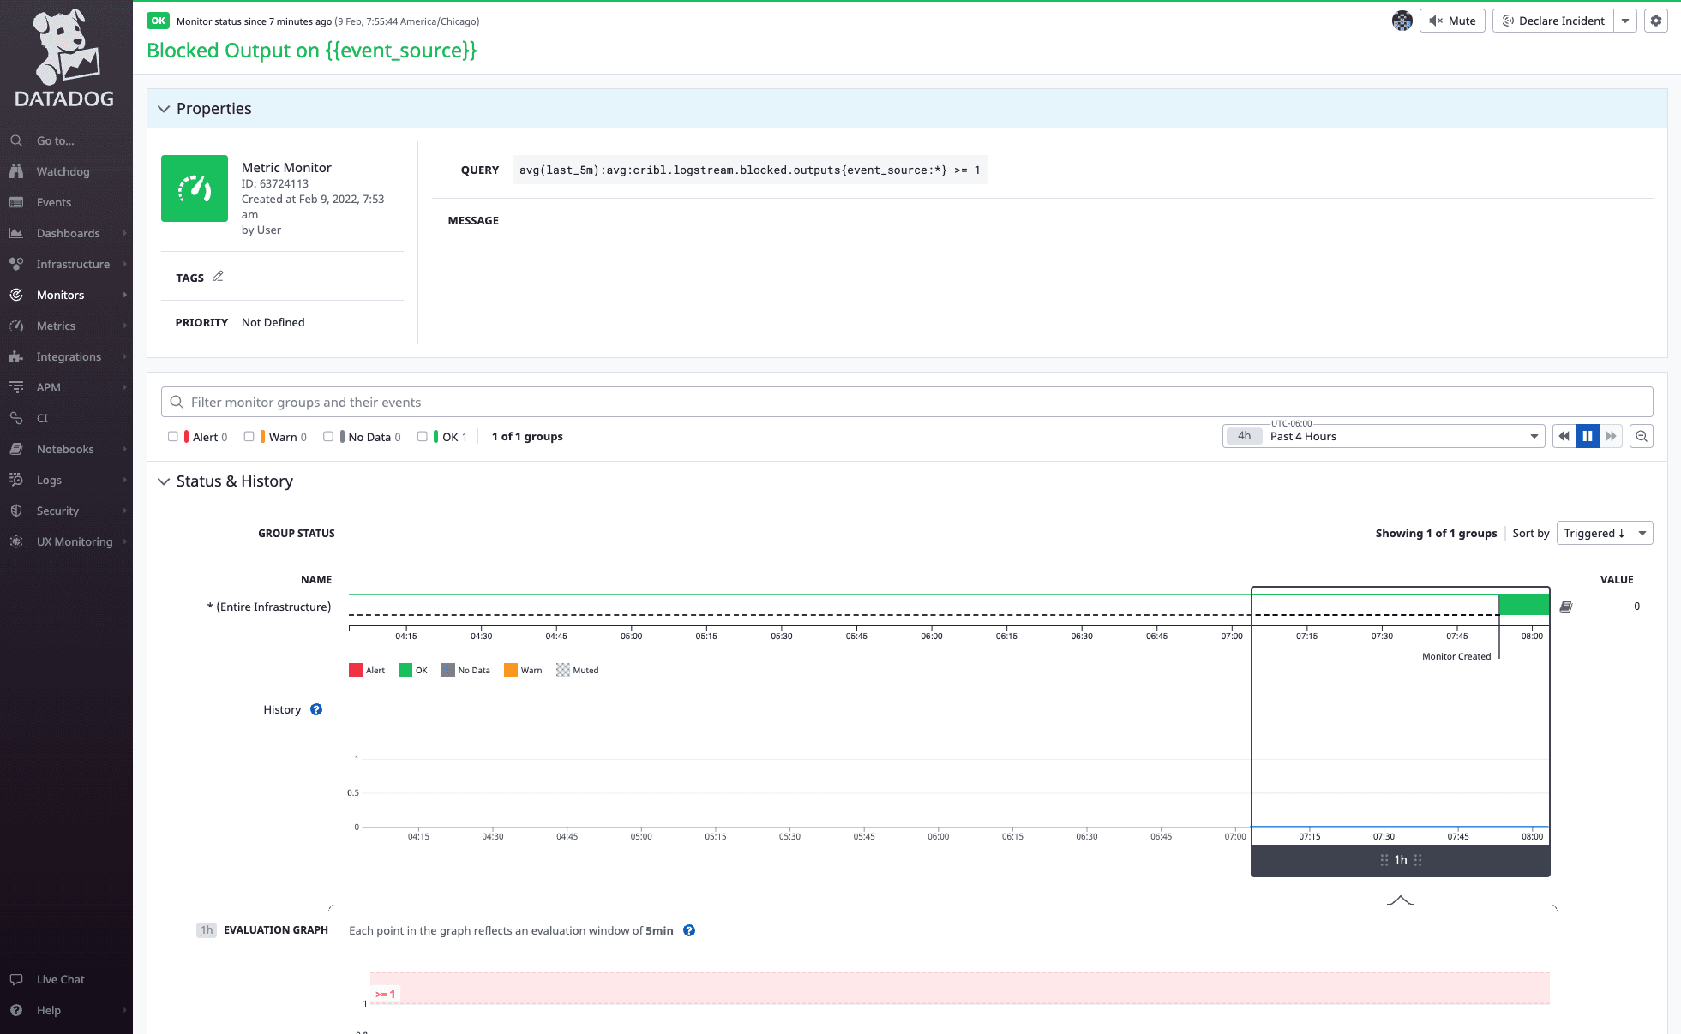Click the evaluation graph help icon
The width and height of the screenshot is (1681, 1034).
click(689, 930)
